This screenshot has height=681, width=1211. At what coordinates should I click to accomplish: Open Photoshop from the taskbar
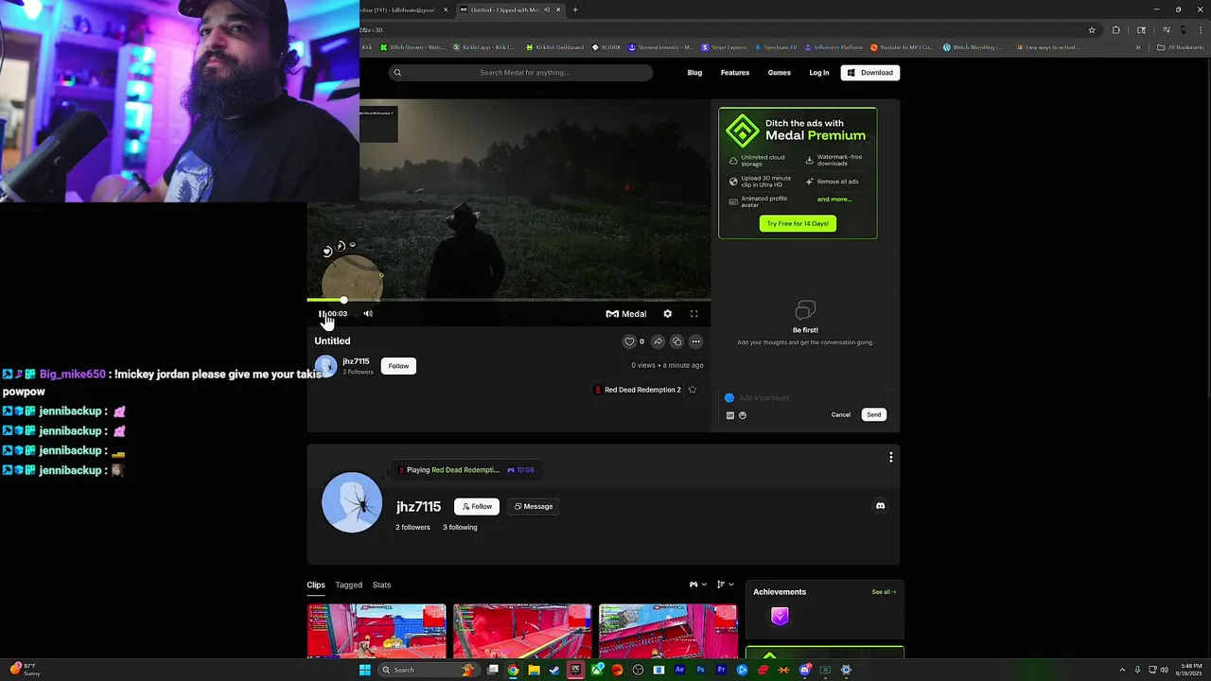(700, 670)
